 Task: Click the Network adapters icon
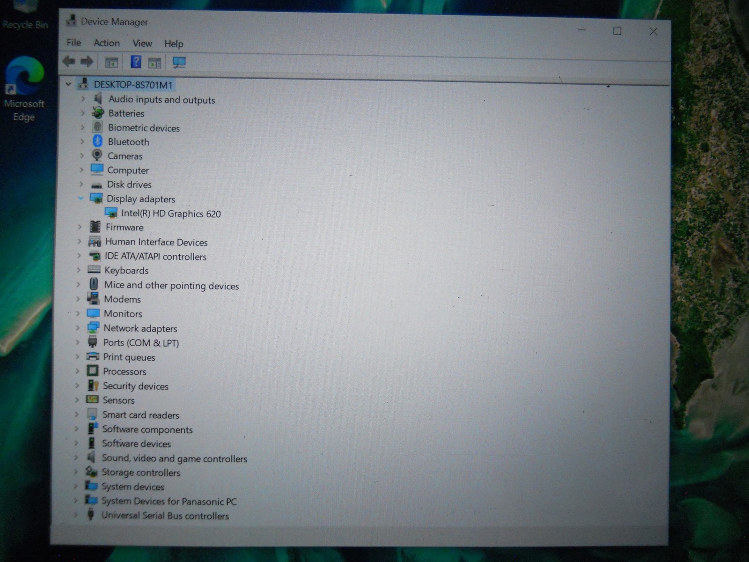coord(93,327)
